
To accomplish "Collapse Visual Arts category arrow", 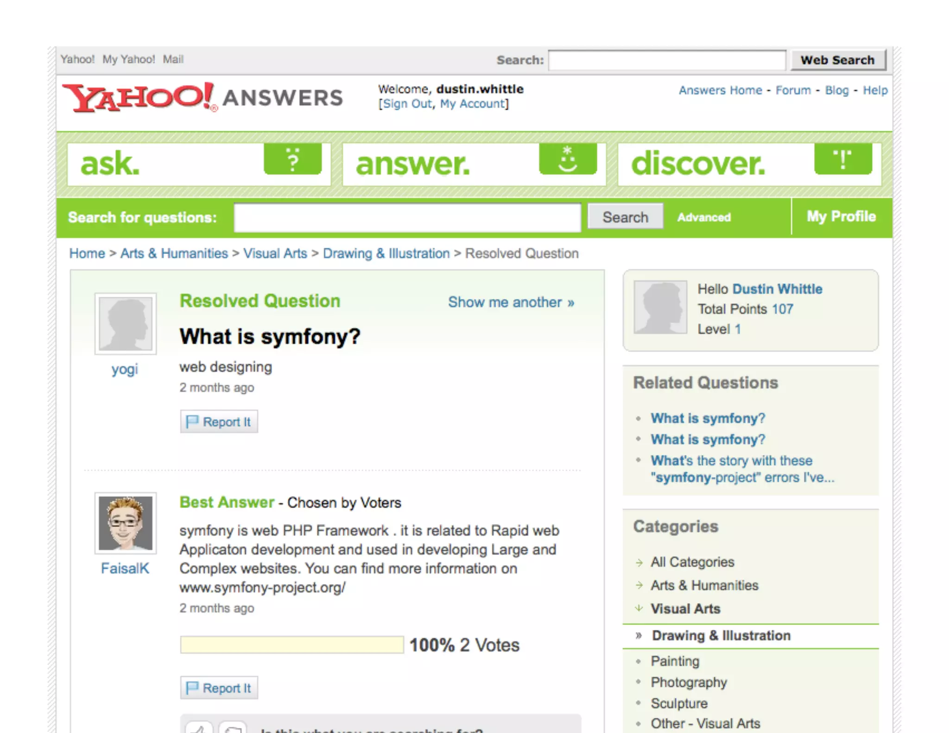I will click(x=639, y=608).
